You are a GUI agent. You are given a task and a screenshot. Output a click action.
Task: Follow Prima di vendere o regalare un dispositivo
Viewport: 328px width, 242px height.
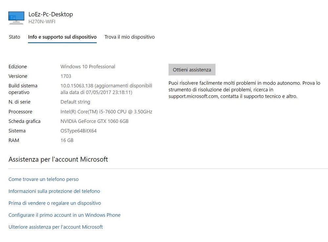click(x=54, y=203)
